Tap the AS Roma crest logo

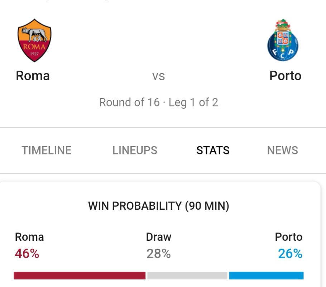pyautogui.click(x=34, y=40)
